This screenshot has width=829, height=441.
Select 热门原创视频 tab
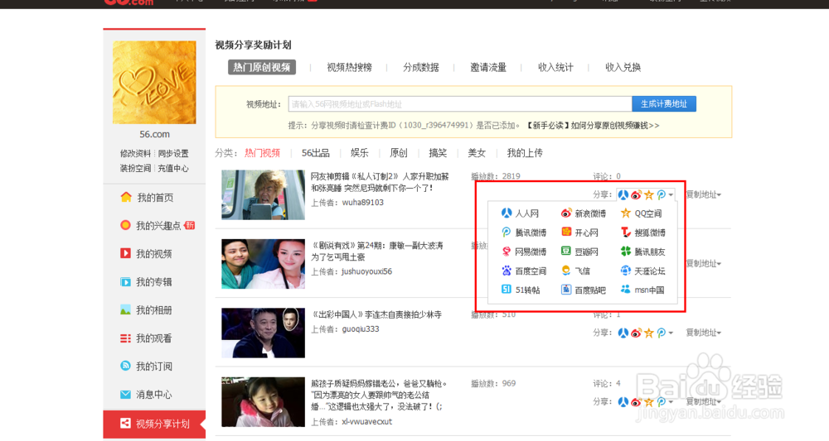coord(262,68)
